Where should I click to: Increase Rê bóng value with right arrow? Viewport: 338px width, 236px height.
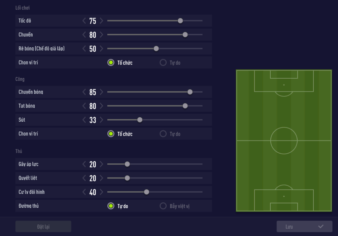pyautogui.click(x=102, y=48)
